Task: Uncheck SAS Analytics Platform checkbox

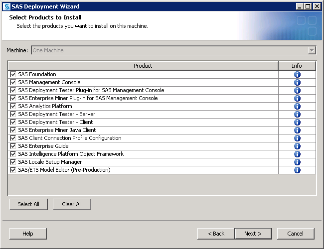Action: [13, 106]
